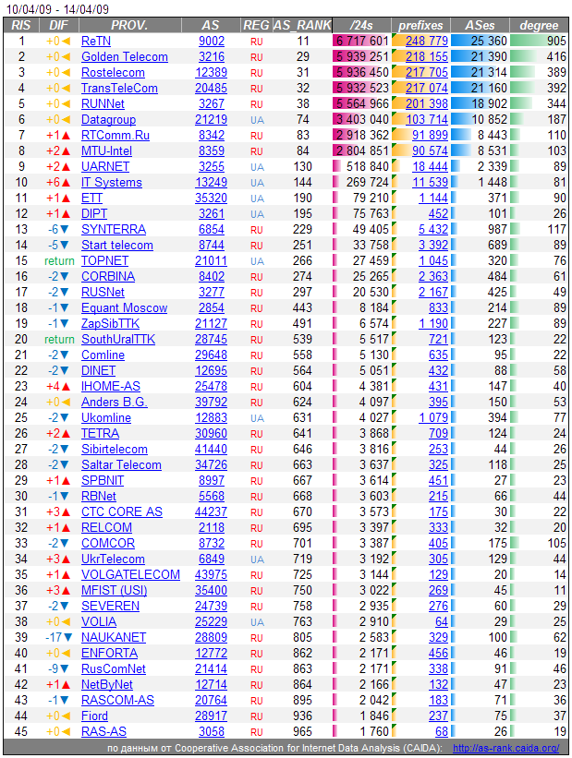
Task: Click ReTN's /24s value 6 717 601
Action: [x=362, y=42]
